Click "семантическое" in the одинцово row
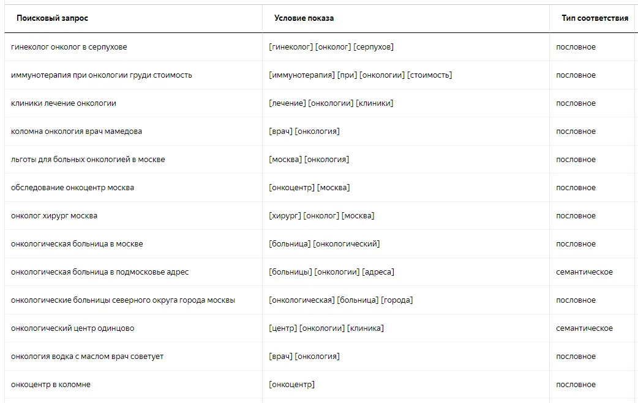This screenshot has width=638, height=403. (x=584, y=328)
